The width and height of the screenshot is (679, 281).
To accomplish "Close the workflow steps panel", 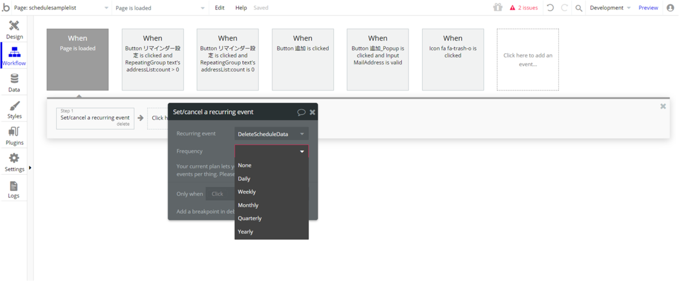I will (x=663, y=106).
